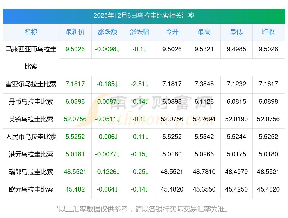Open the 雷亚尔乌拉圭比索 row name

pos(31,84)
